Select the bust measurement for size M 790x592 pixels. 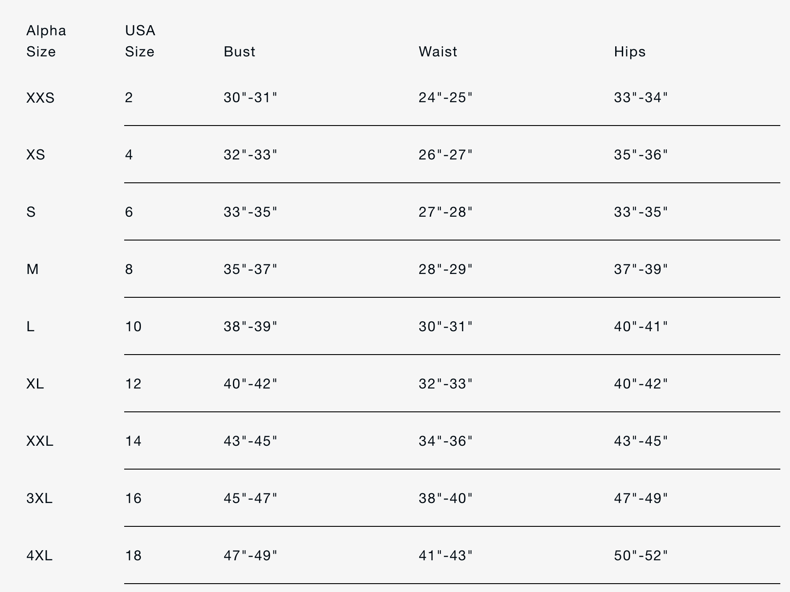point(251,269)
